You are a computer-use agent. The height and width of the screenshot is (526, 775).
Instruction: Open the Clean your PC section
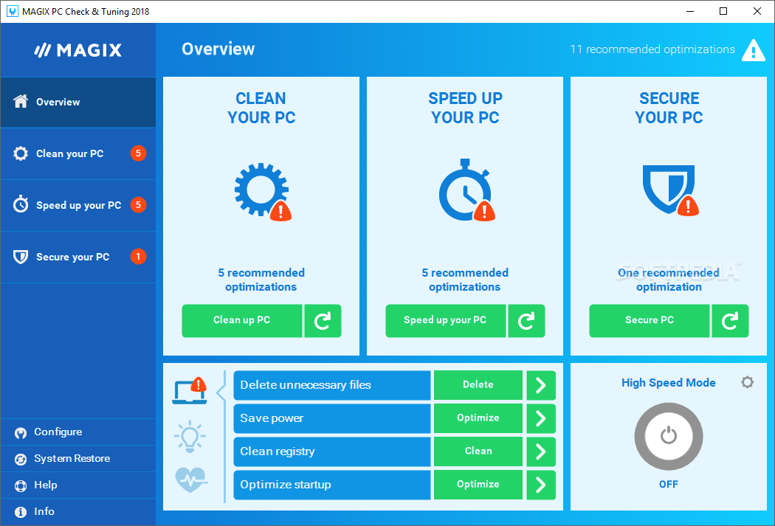[78, 153]
